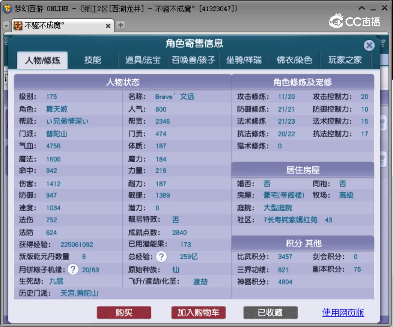Click the 比武积分 value 3457
The image size is (393, 327).
pyautogui.click(x=285, y=257)
